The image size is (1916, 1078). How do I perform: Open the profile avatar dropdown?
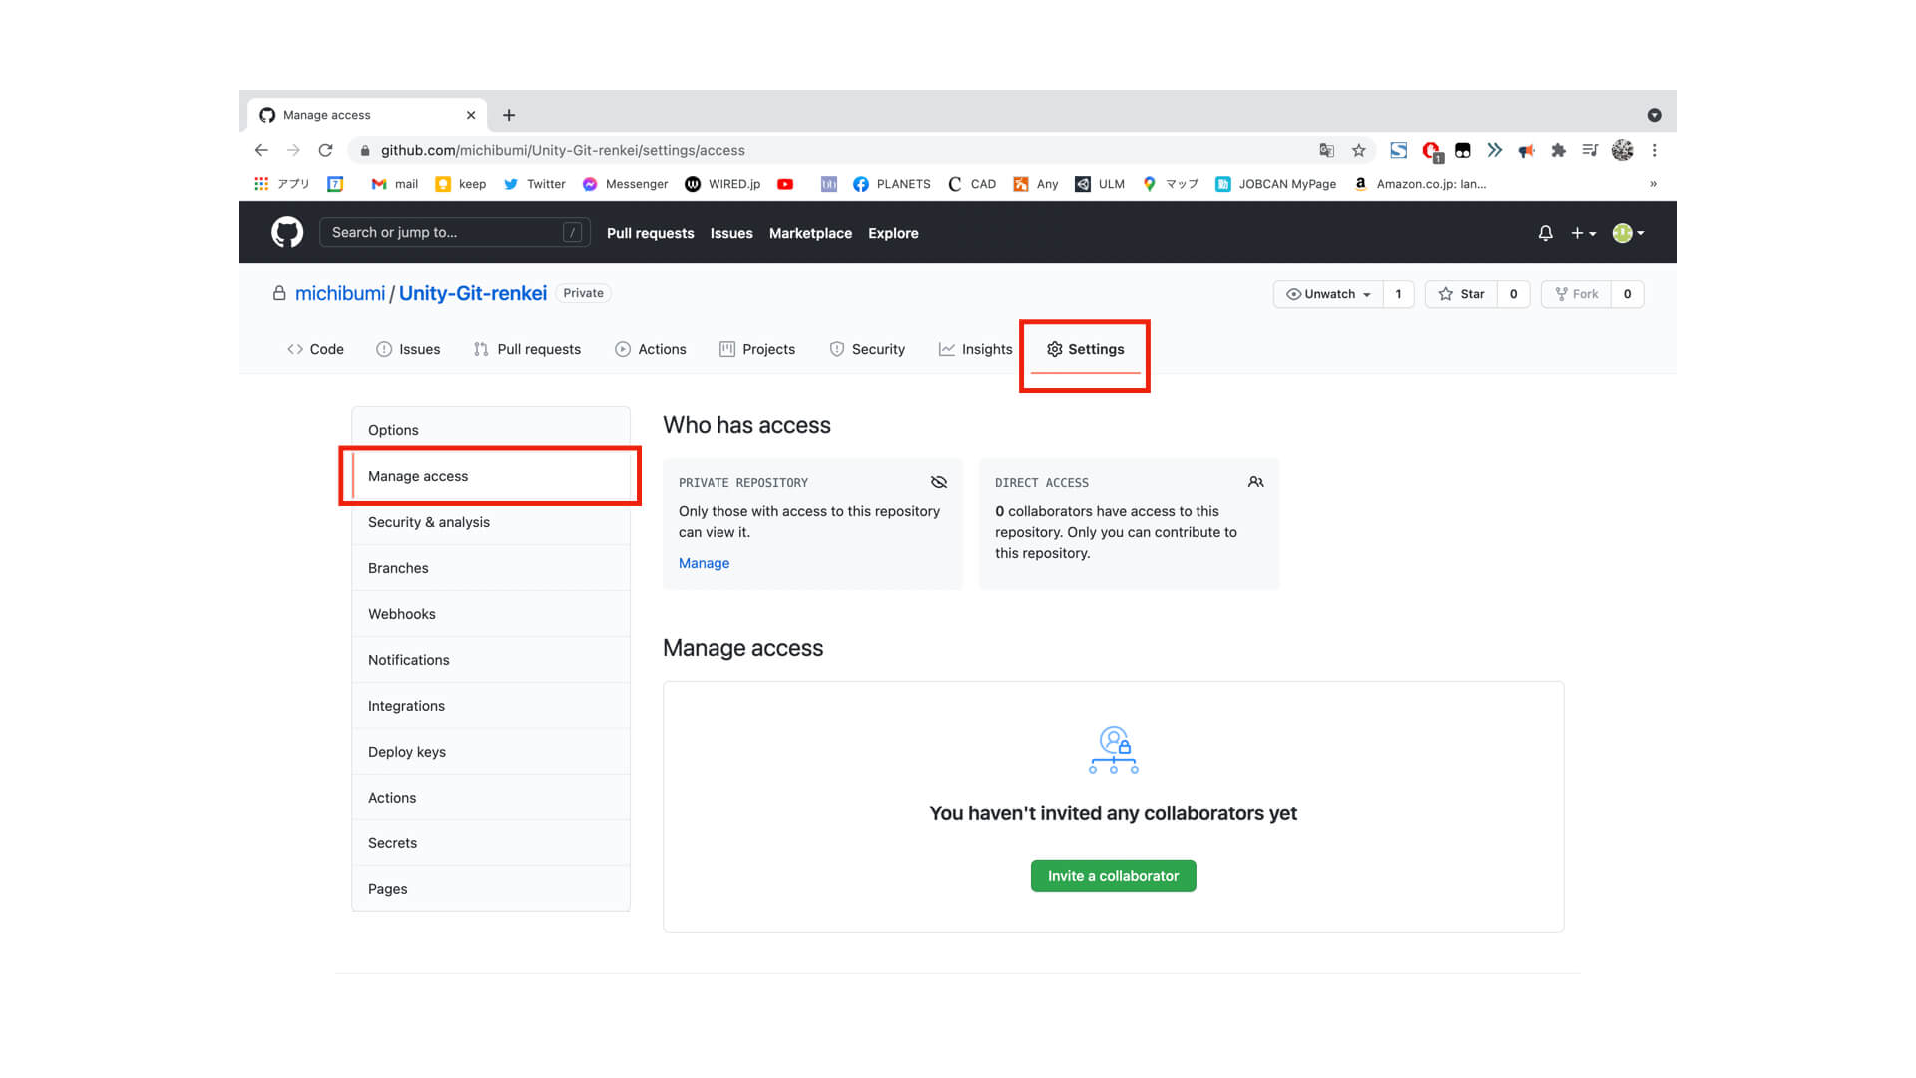1627,232
